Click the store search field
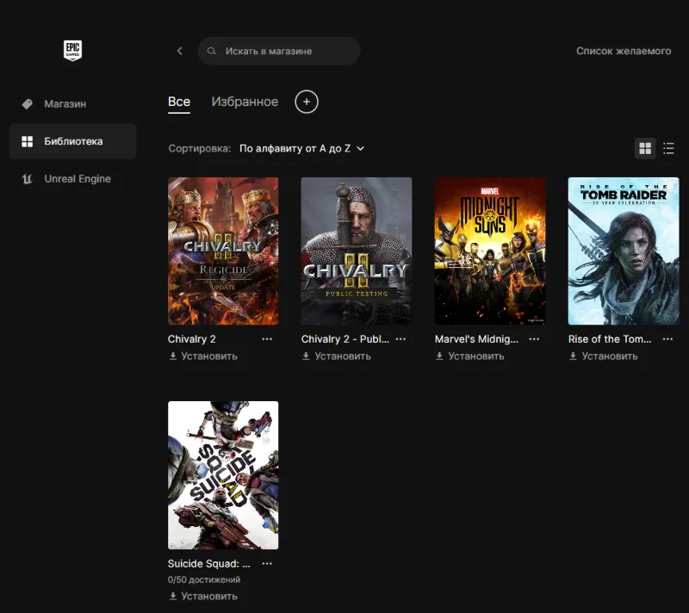 pyautogui.click(x=284, y=51)
